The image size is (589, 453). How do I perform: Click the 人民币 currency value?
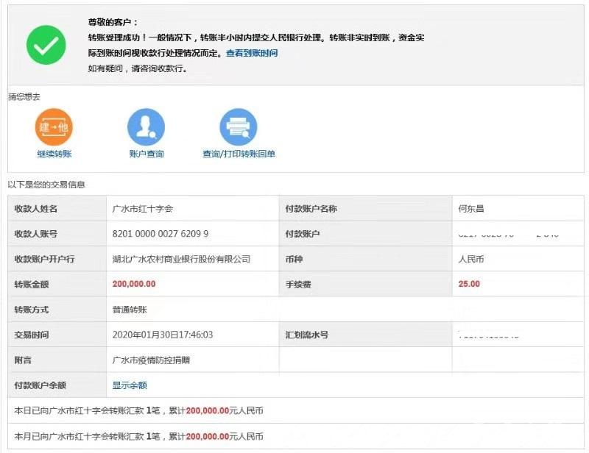[471, 259]
